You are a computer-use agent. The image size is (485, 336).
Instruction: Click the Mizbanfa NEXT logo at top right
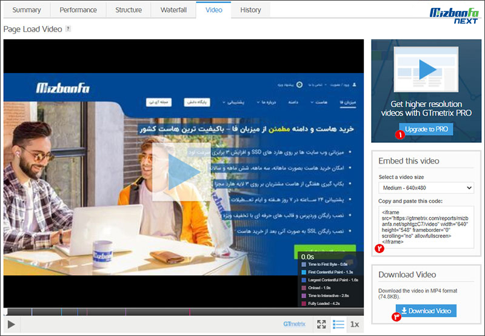tap(454, 16)
